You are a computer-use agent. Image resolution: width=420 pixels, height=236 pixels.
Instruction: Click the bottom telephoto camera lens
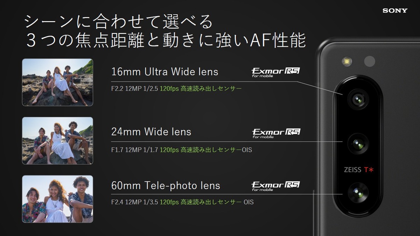click(358, 193)
